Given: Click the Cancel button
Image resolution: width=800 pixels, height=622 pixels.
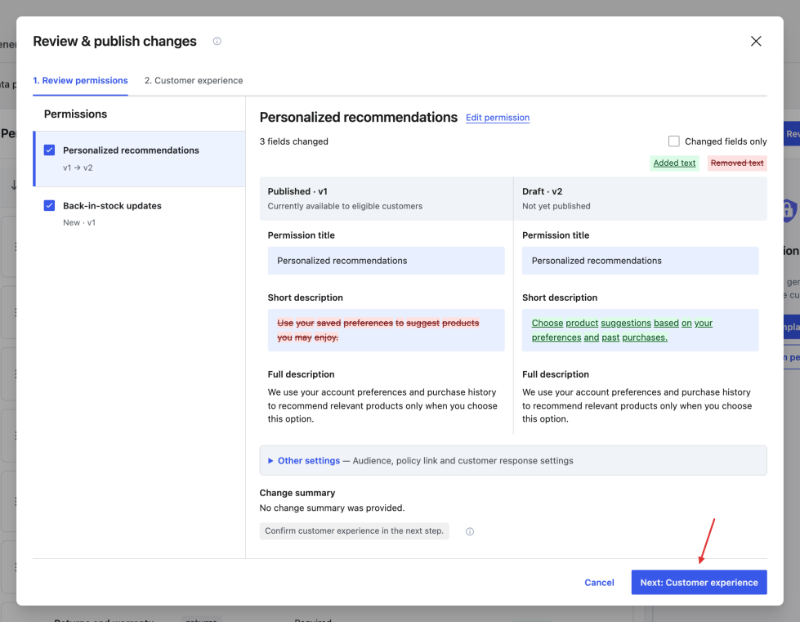Looking at the screenshot, I should 599,583.
